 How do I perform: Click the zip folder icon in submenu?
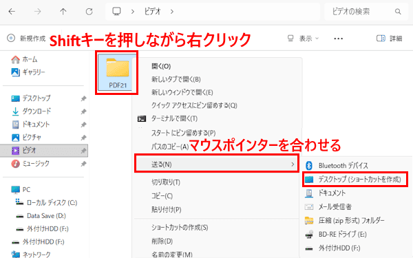click(x=309, y=220)
